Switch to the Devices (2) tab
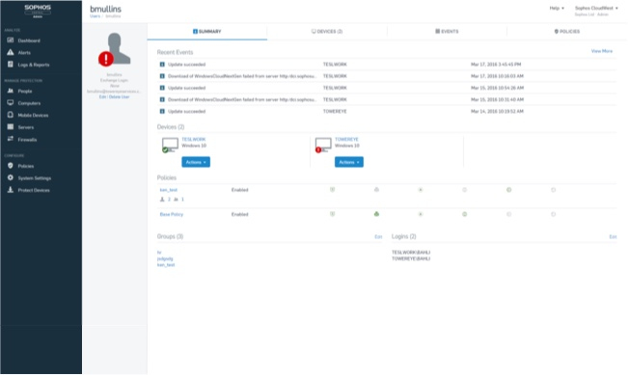Viewport: 628px width, 375px height. tap(327, 31)
